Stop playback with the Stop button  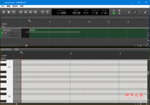[9, 12]
